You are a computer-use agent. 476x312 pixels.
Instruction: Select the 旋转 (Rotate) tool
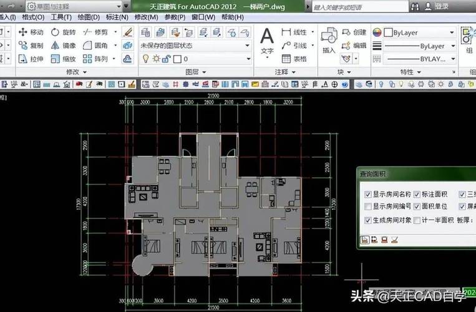click(63, 32)
